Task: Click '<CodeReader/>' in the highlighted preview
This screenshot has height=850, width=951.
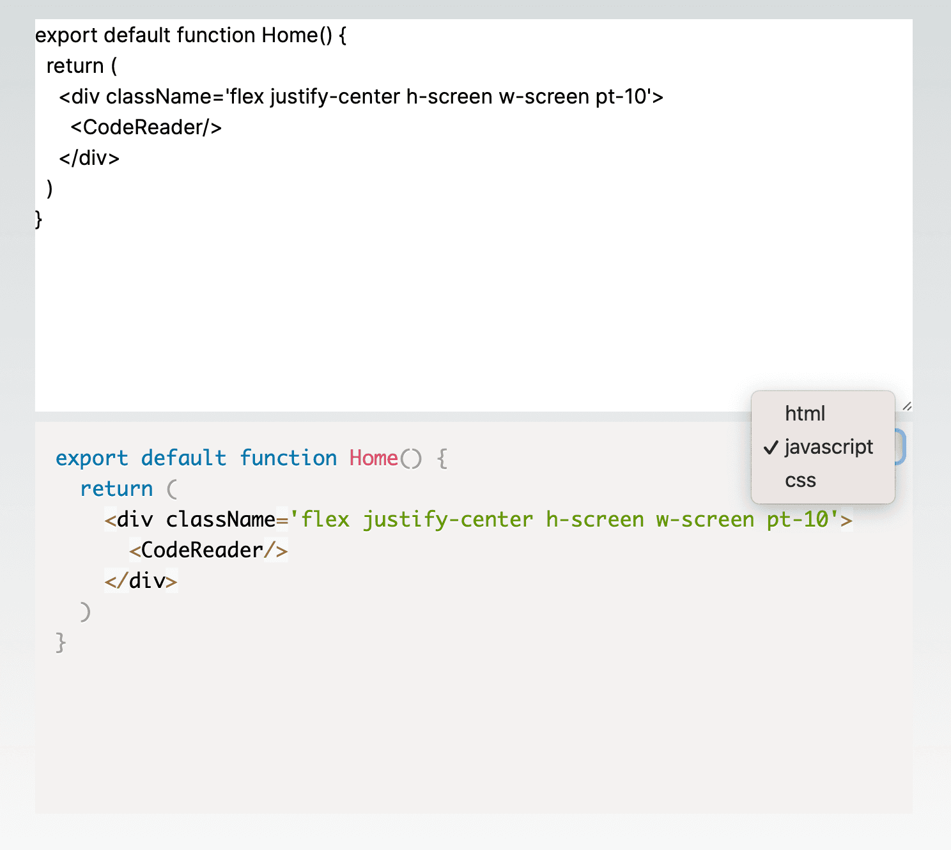Action: pos(208,550)
